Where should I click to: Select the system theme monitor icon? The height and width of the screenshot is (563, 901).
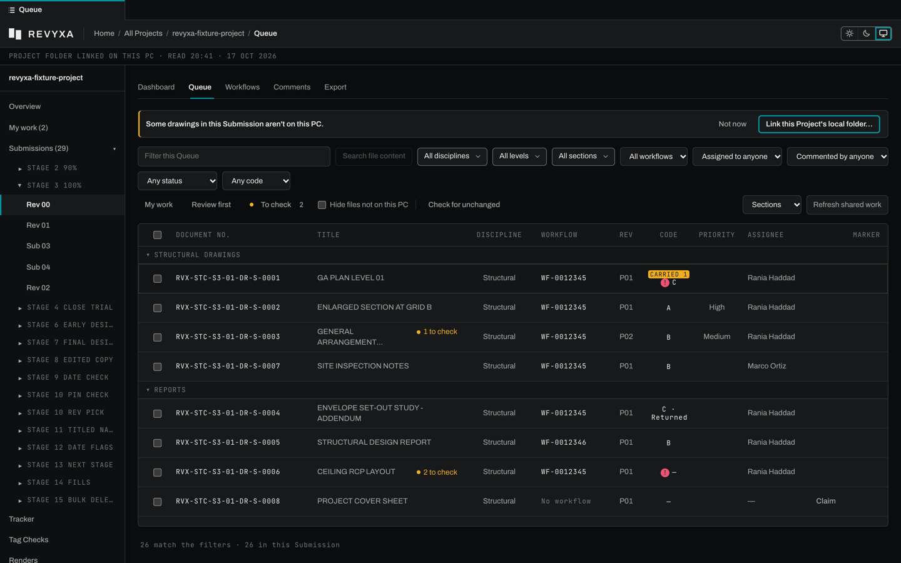(x=883, y=33)
